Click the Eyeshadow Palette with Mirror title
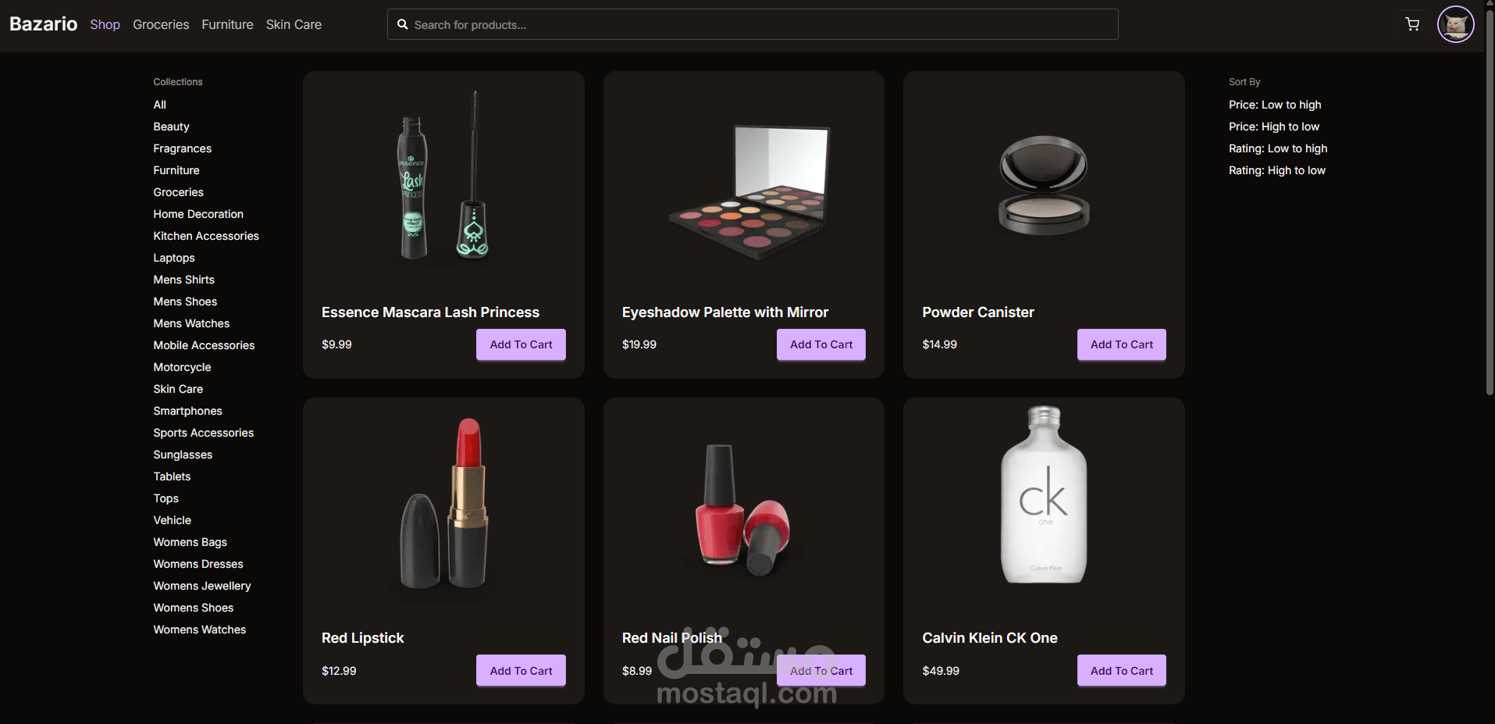This screenshot has height=724, width=1495. coord(725,312)
